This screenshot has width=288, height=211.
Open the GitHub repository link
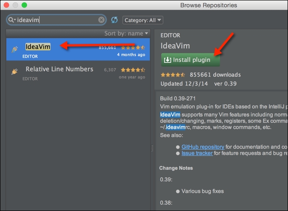click(x=203, y=147)
